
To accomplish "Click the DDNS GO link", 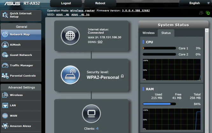I will tap(100, 42).
